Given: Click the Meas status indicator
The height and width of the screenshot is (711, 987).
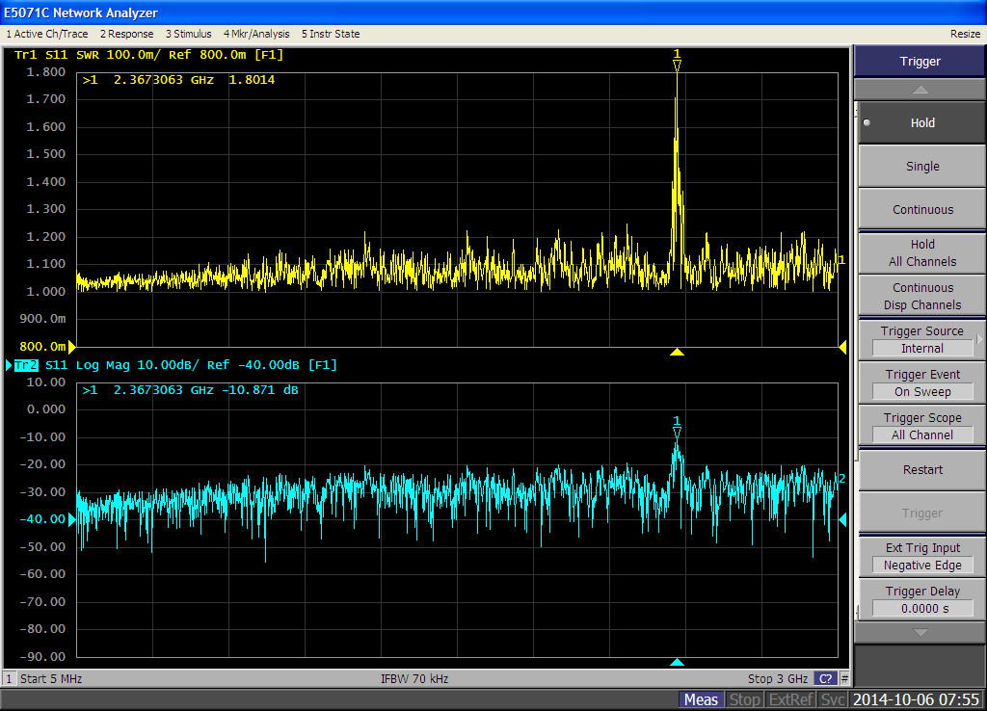Looking at the screenshot, I should (701, 699).
